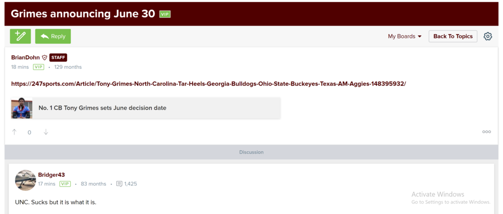This screenshot has width=503, height=214.
Task: Upvote BrianDohn's post with the up arrow
Action: tap(14, 132)
